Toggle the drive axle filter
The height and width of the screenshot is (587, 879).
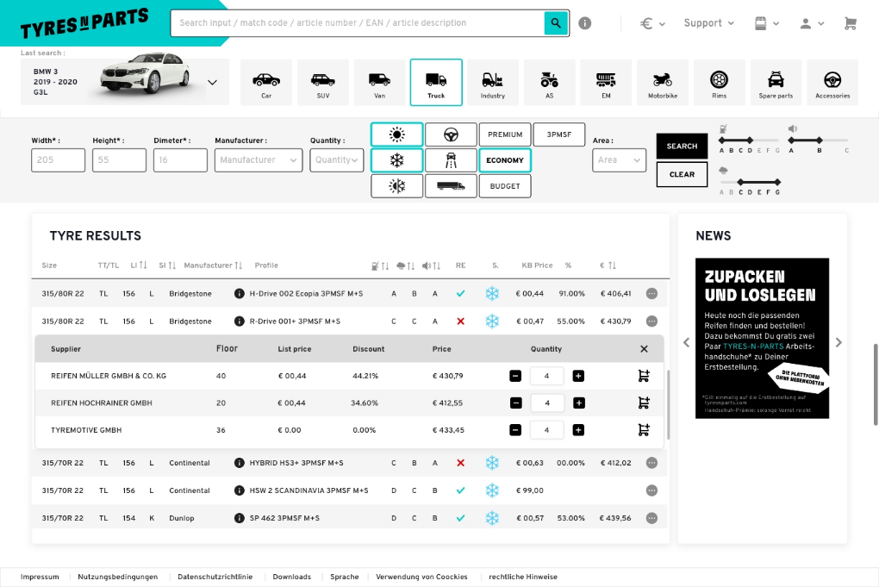tap(452, 160)
